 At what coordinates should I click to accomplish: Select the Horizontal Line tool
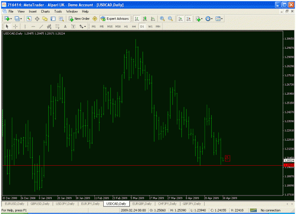click(33, 27)
